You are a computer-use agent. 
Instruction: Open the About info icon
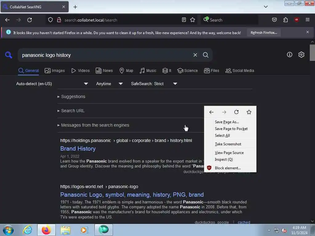pyautogui.click(x=289, y=55)
